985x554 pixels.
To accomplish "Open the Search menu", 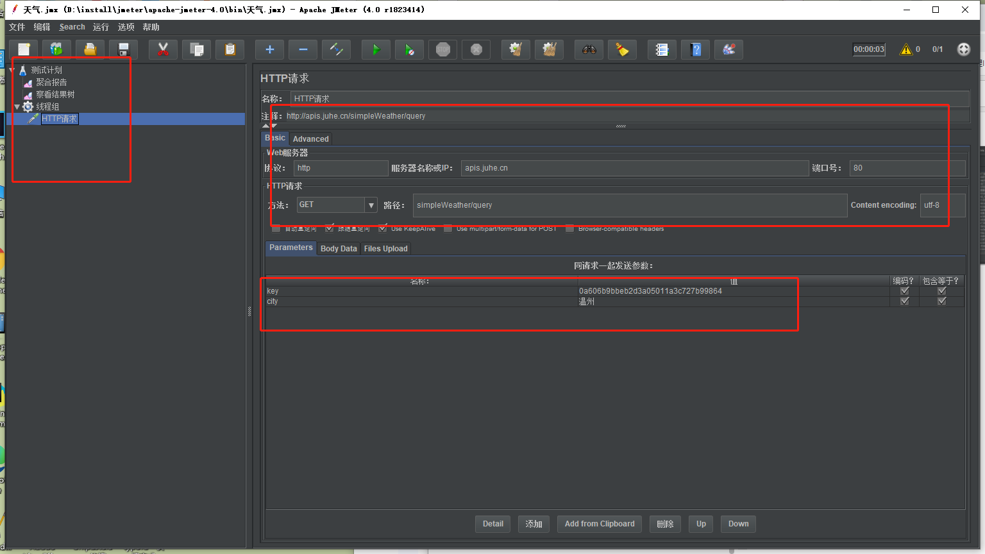I will pos(72,27).
